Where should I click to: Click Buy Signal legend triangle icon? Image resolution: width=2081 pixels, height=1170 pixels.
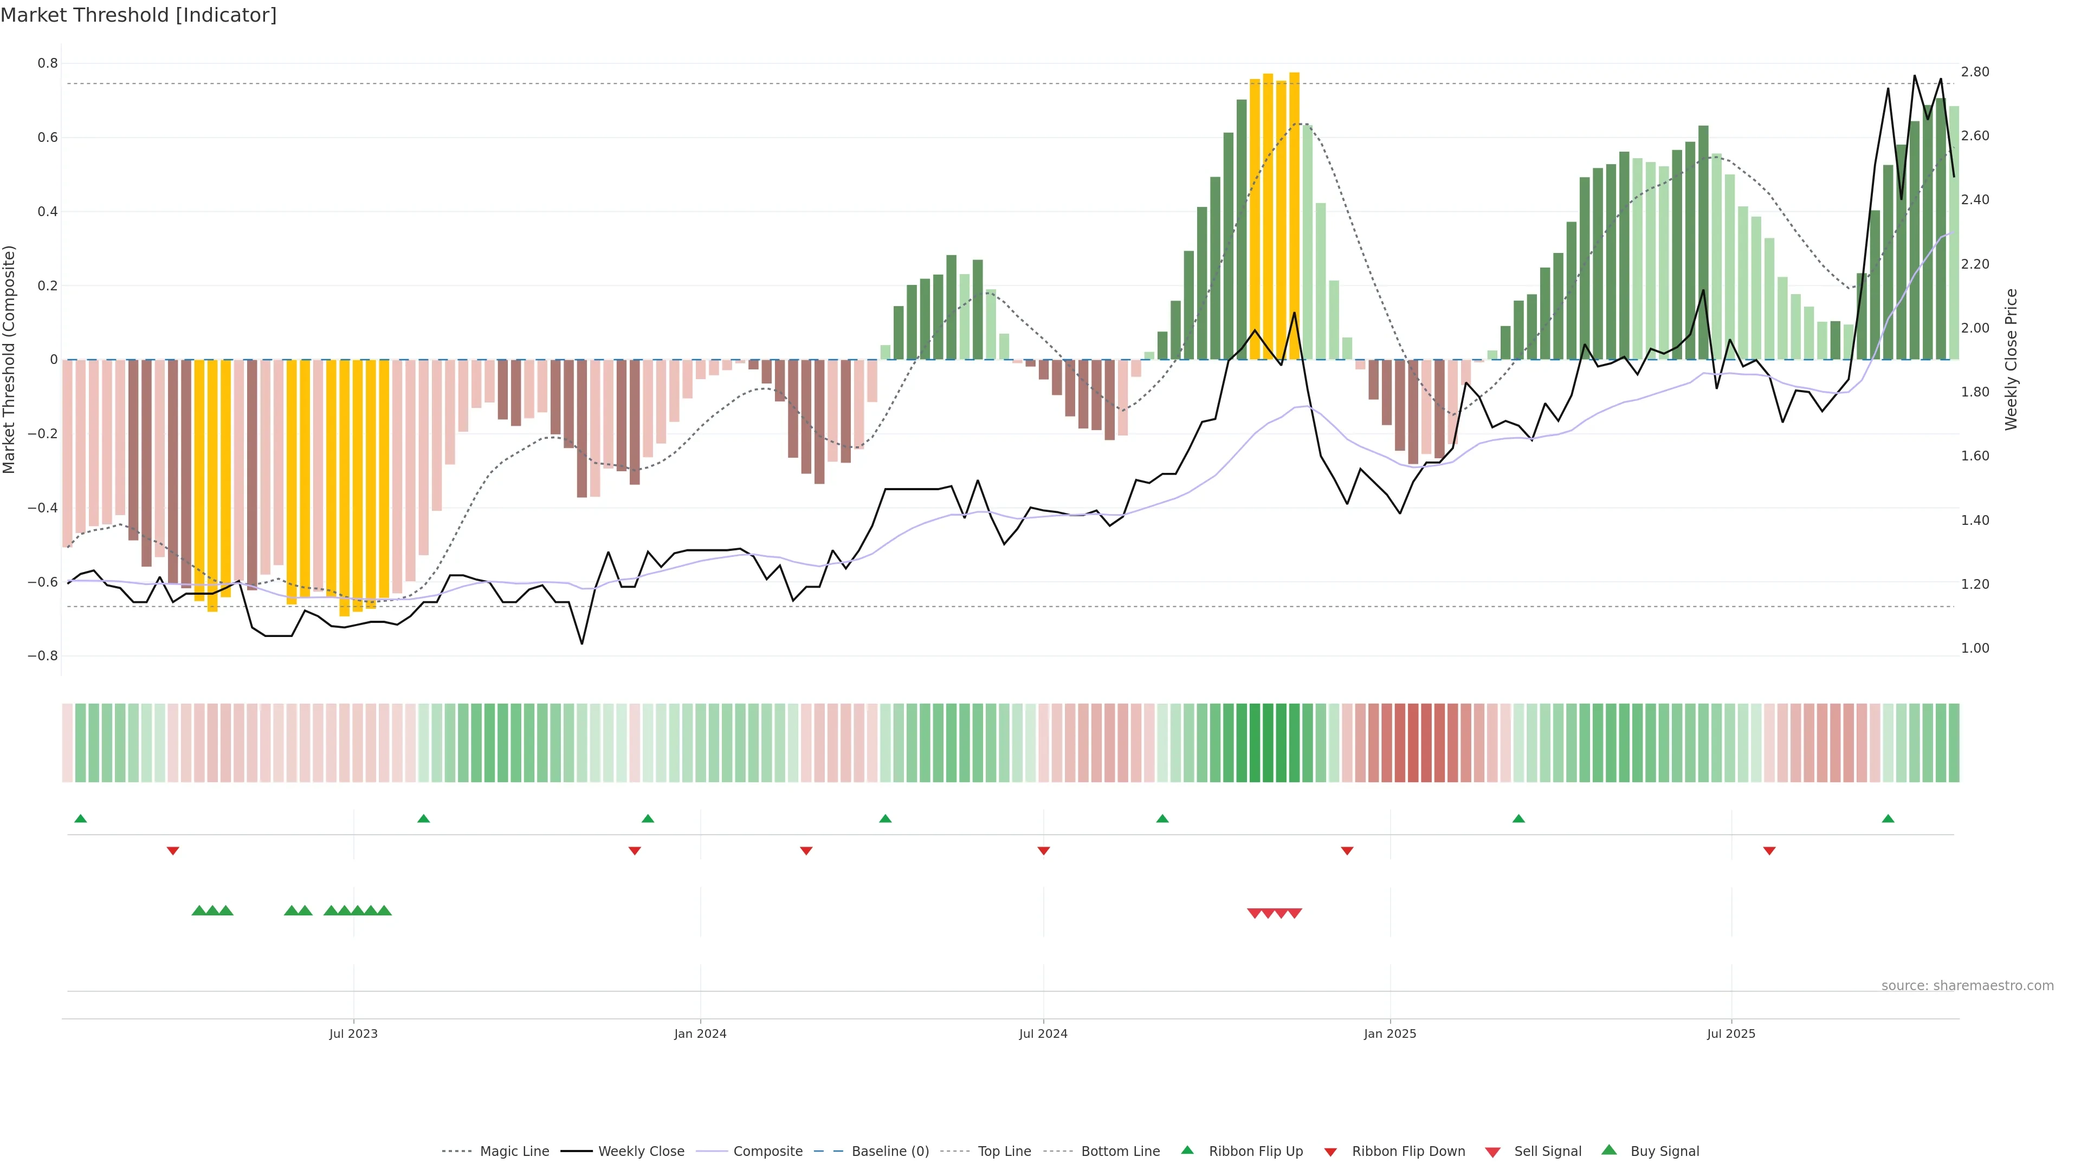[1608, 1150]
